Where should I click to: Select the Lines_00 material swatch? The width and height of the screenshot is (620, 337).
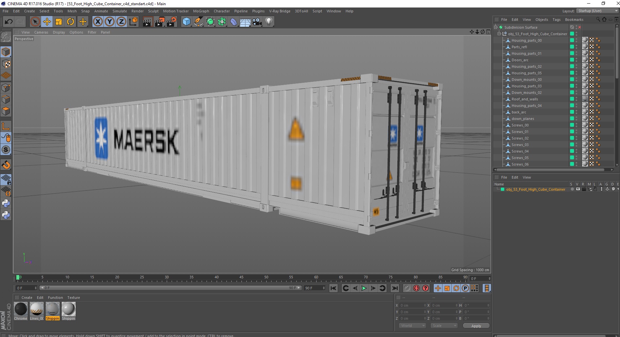(x=37, y=311)
